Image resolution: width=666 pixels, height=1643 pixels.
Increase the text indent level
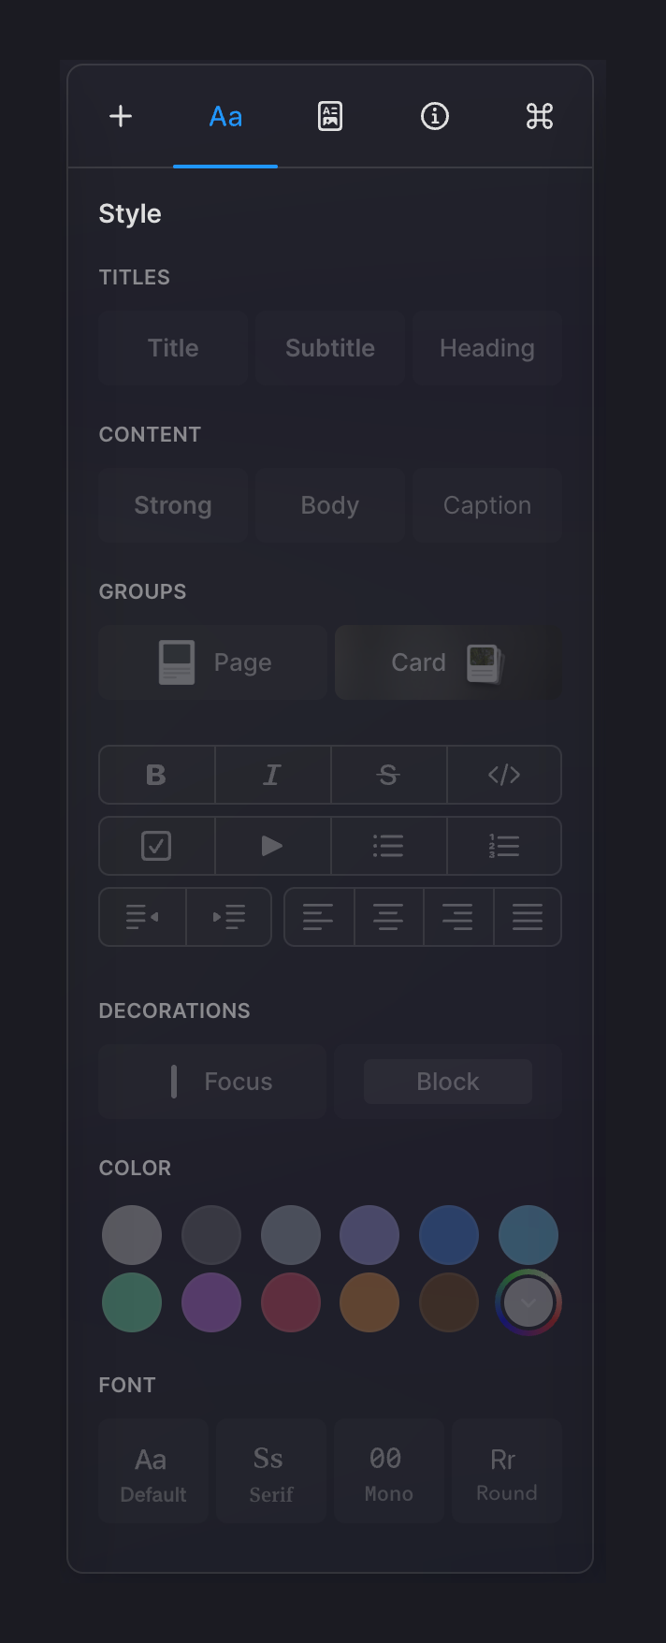[228, 917]
